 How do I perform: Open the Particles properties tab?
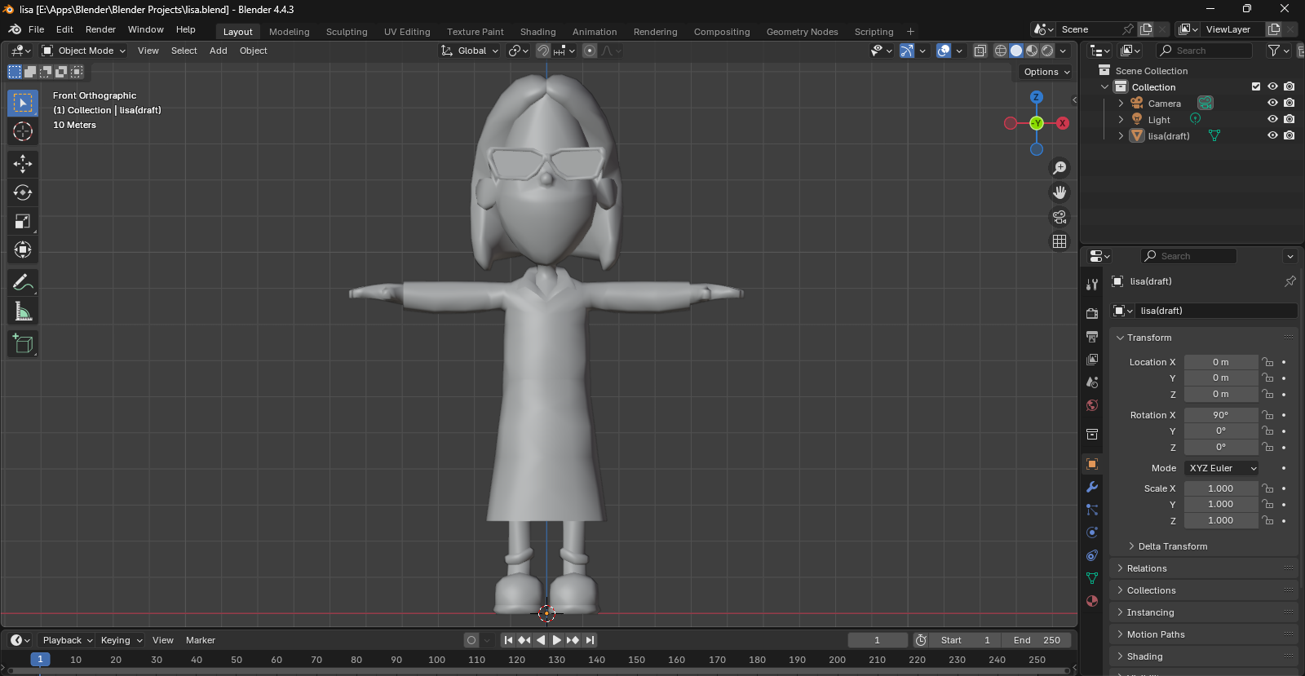[x=1092, y=510]
